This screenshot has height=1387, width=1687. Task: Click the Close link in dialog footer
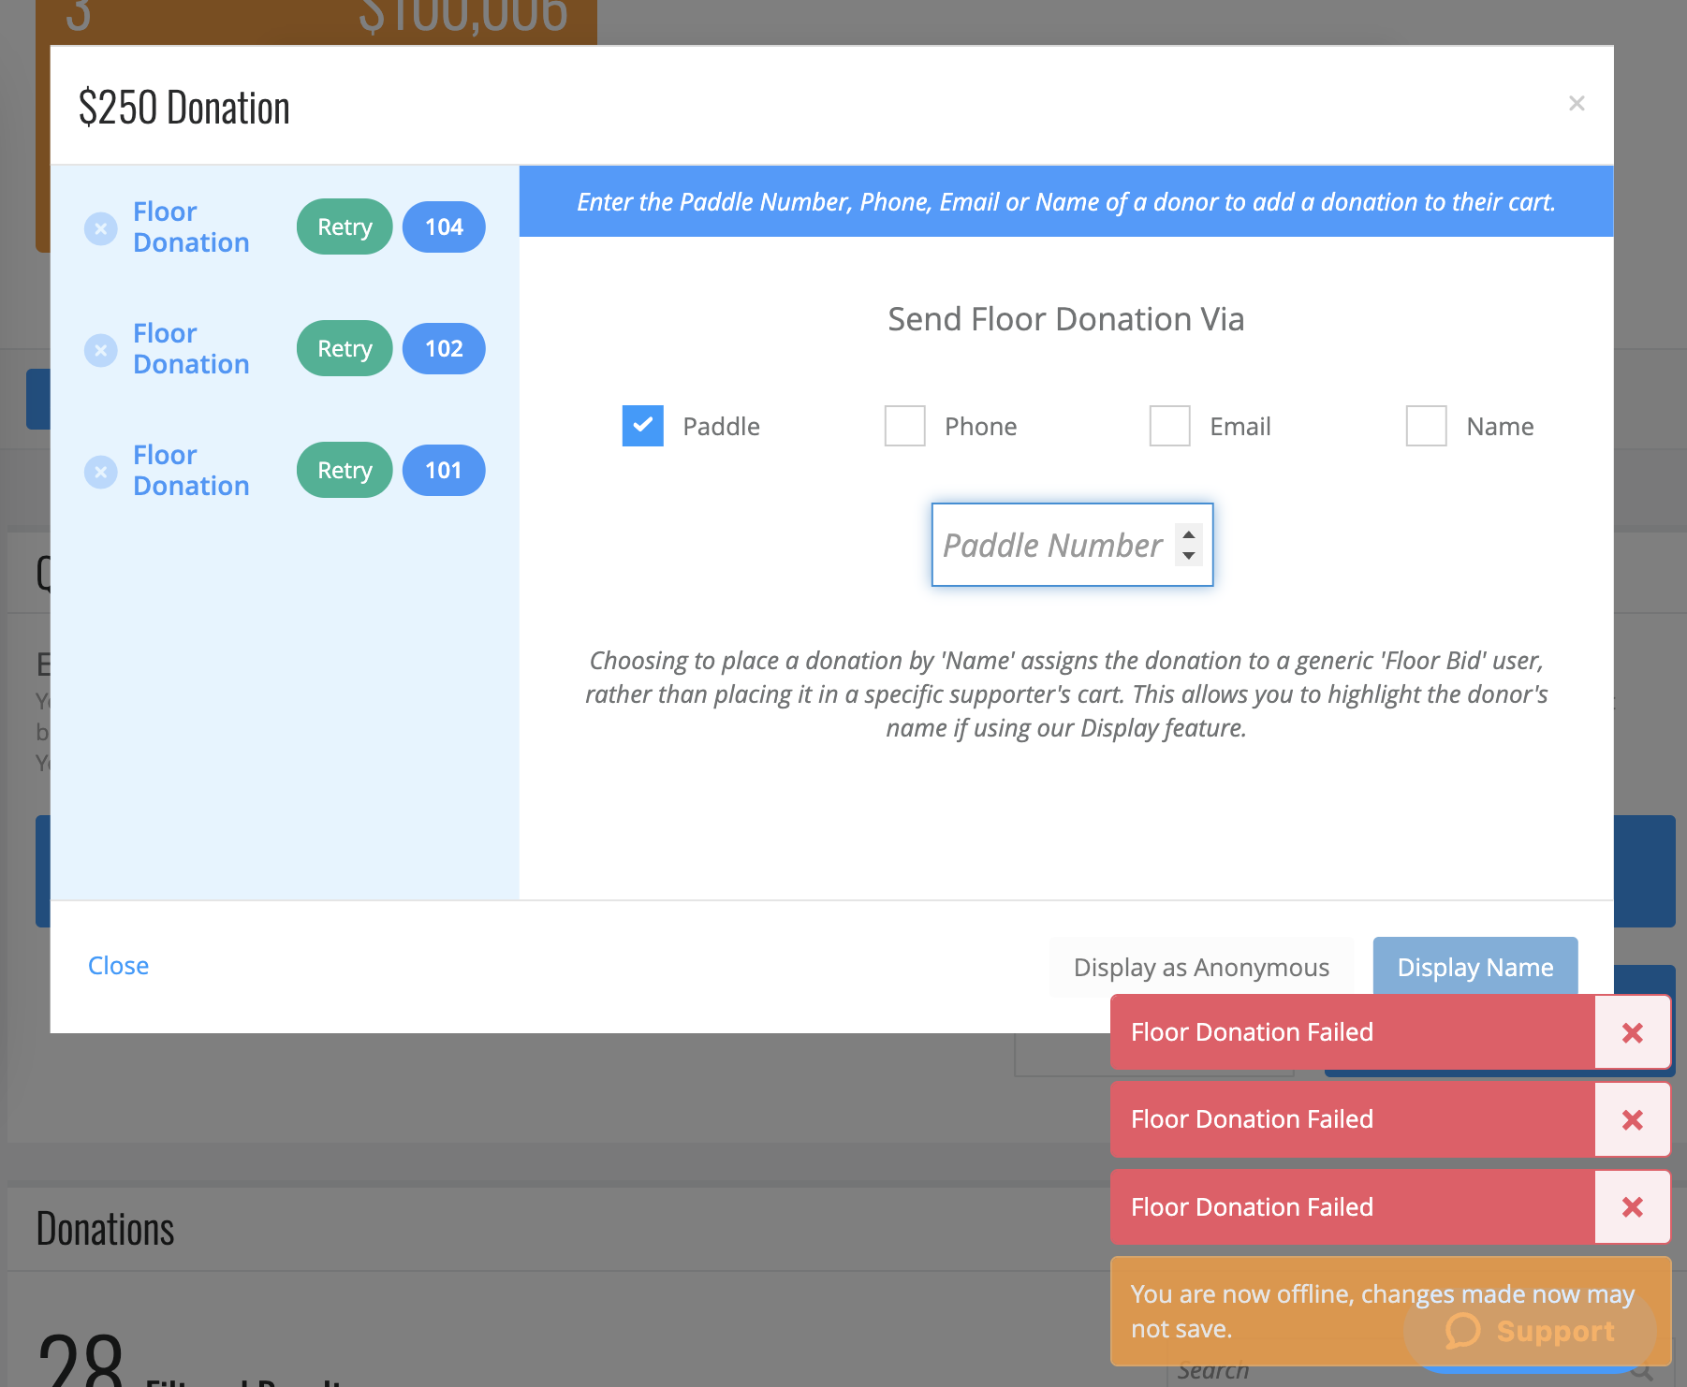click(118, 965)
